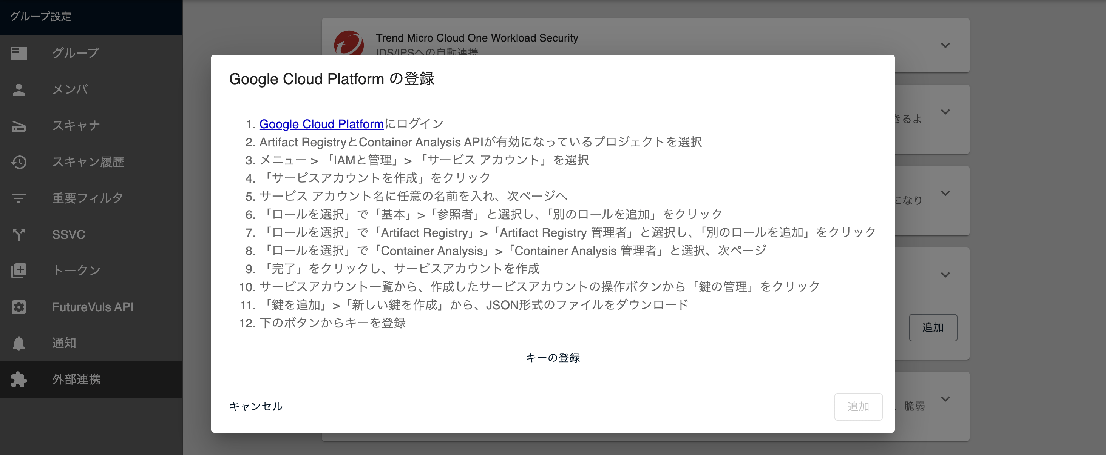Click the 外部連携 puzzle piece icon

coord(19,380)
